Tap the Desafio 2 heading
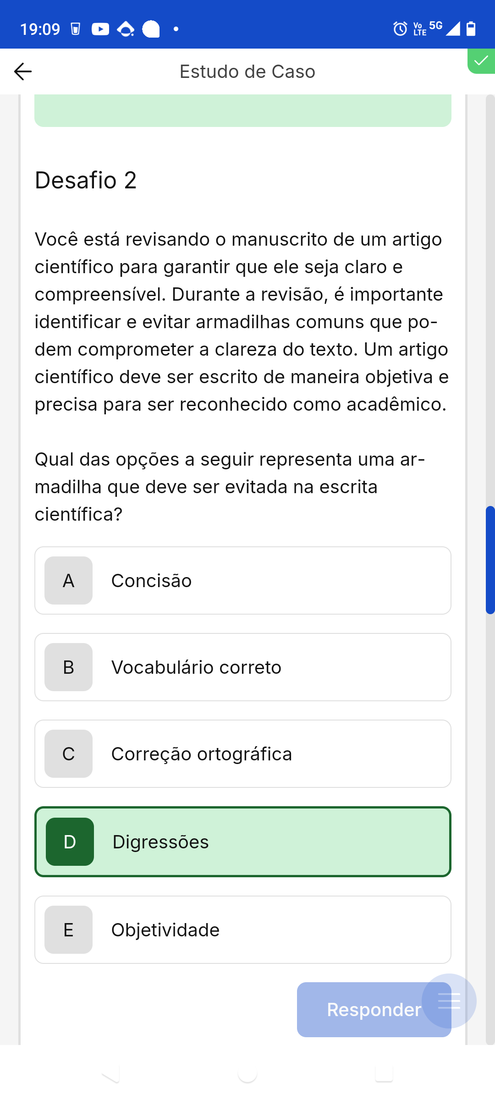 pyautogui.click(x=86, y=180)
